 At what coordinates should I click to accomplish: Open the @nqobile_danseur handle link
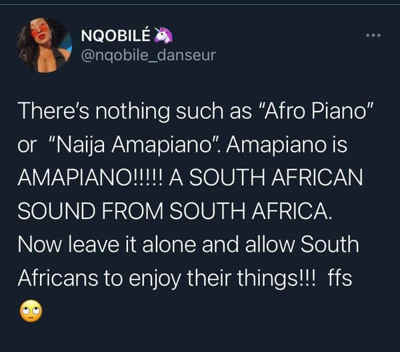click(x=147, y=55)
